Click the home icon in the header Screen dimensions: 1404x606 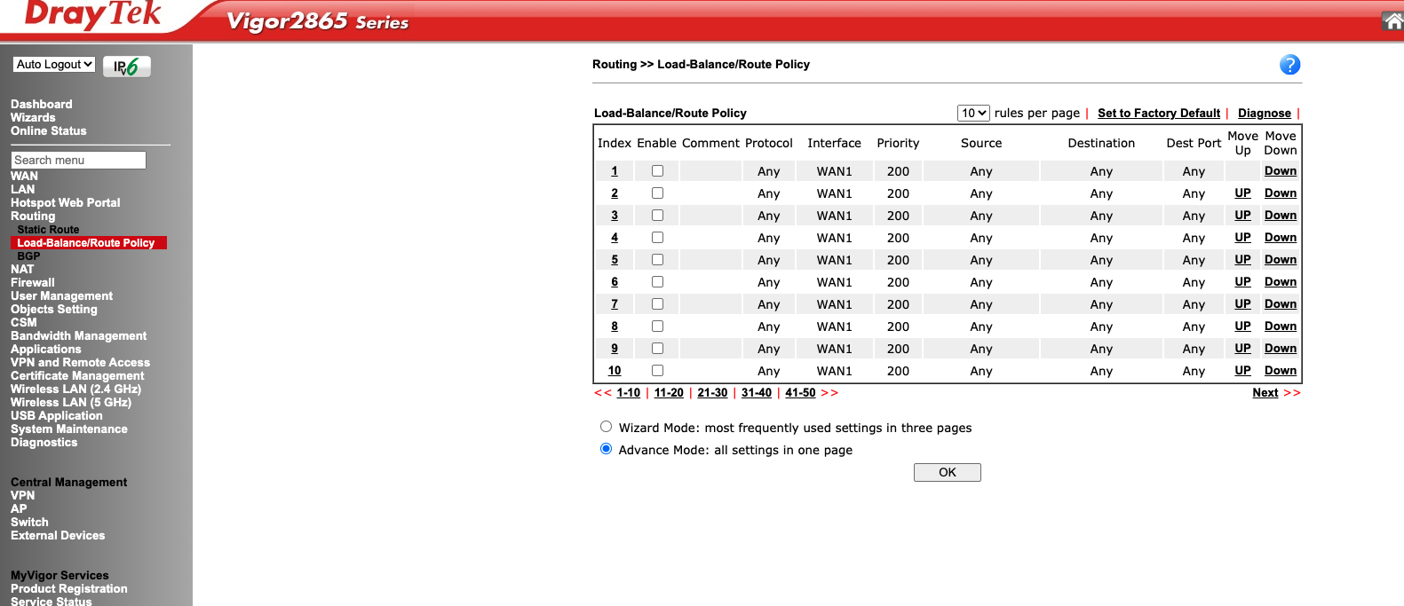1392,21
